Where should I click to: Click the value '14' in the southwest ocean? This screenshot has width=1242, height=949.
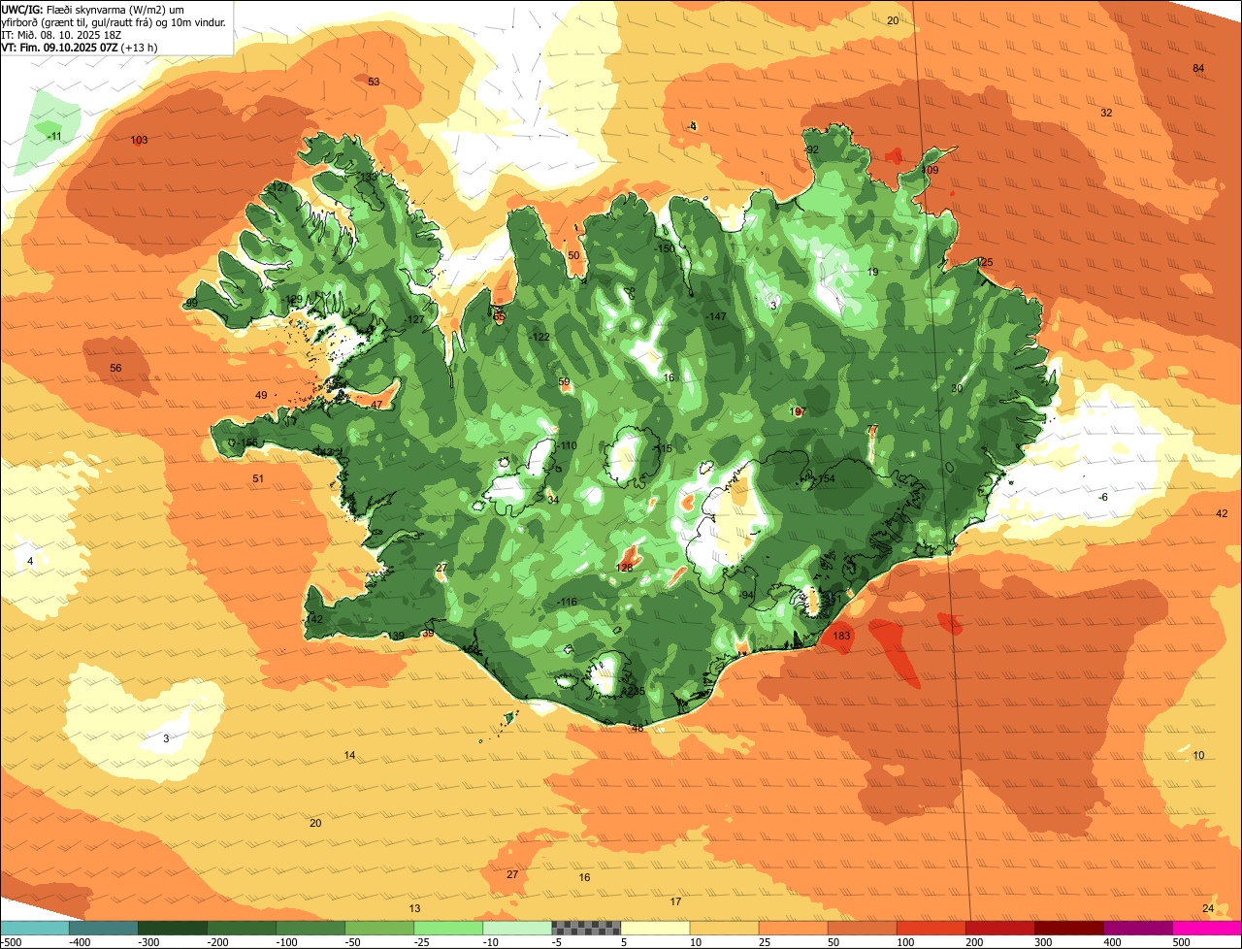(x=349, y=755)
